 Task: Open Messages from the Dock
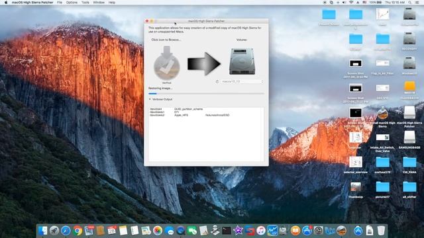pos(170,231)
